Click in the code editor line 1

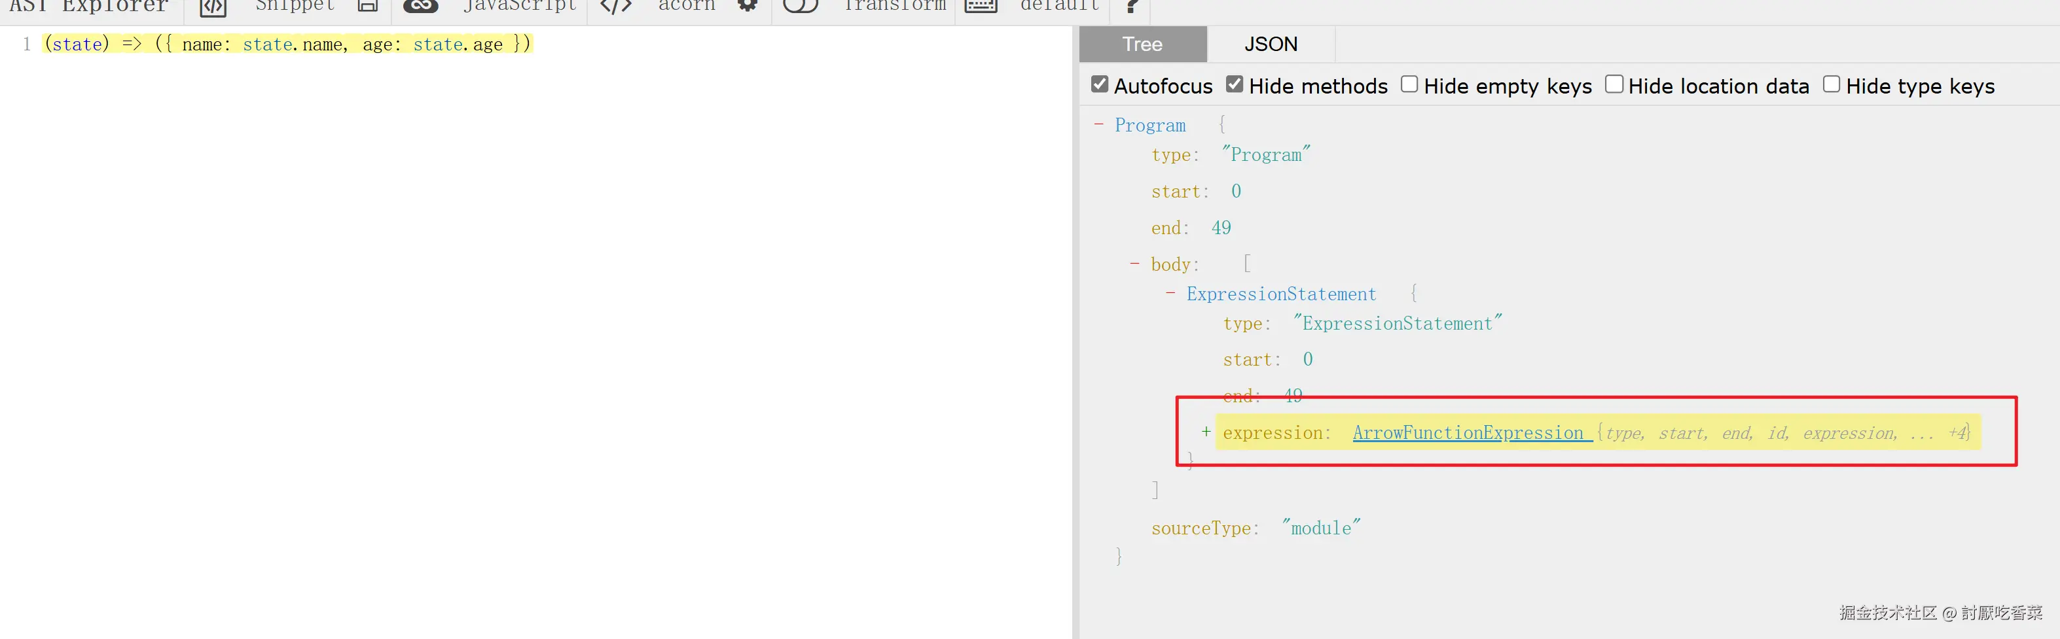288,44
